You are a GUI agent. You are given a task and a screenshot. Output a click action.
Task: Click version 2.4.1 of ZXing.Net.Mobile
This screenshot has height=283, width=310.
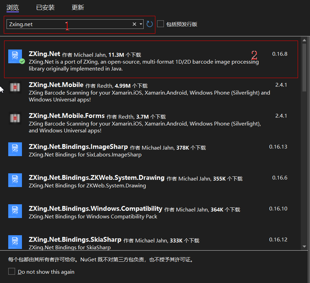click(281, 85)
